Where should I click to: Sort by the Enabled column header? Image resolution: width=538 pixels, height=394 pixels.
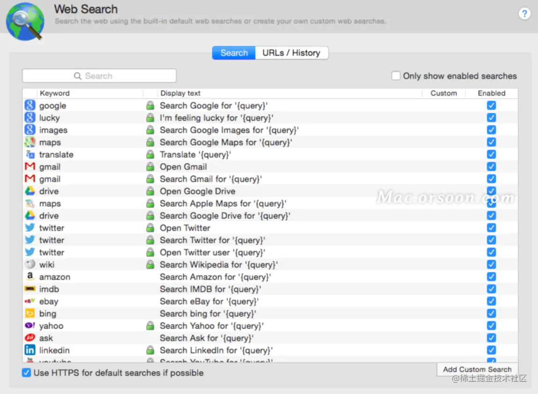tap(492, 93)
